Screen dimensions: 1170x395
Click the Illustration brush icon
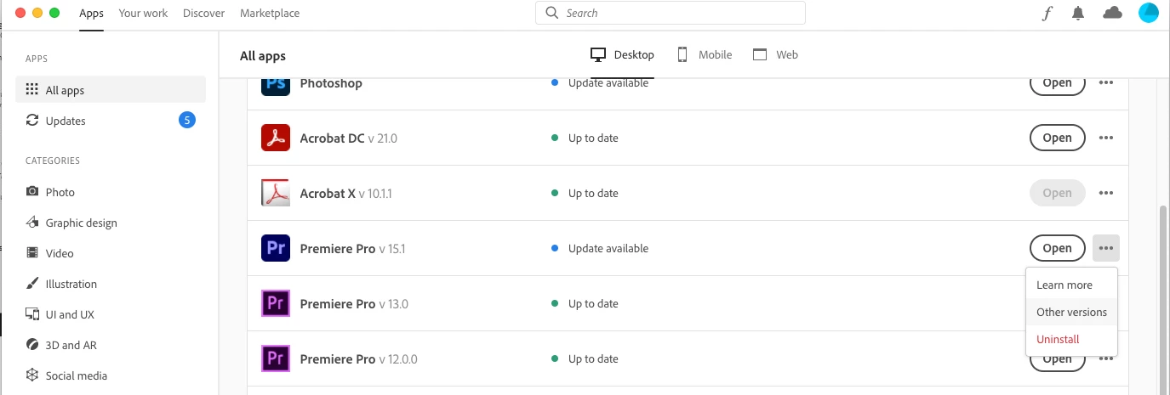point(32,284)
